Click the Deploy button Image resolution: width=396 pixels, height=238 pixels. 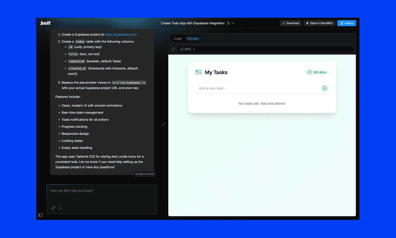coord(346,23)
